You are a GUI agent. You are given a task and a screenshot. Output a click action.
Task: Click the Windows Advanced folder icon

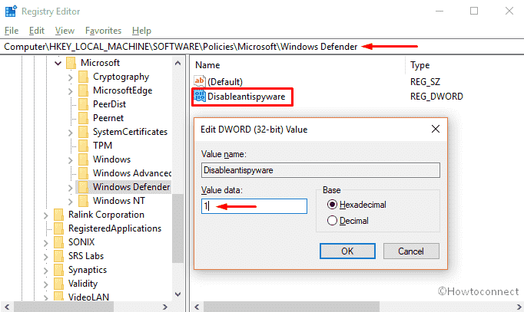pyautogui.click(x=83, y=173)
